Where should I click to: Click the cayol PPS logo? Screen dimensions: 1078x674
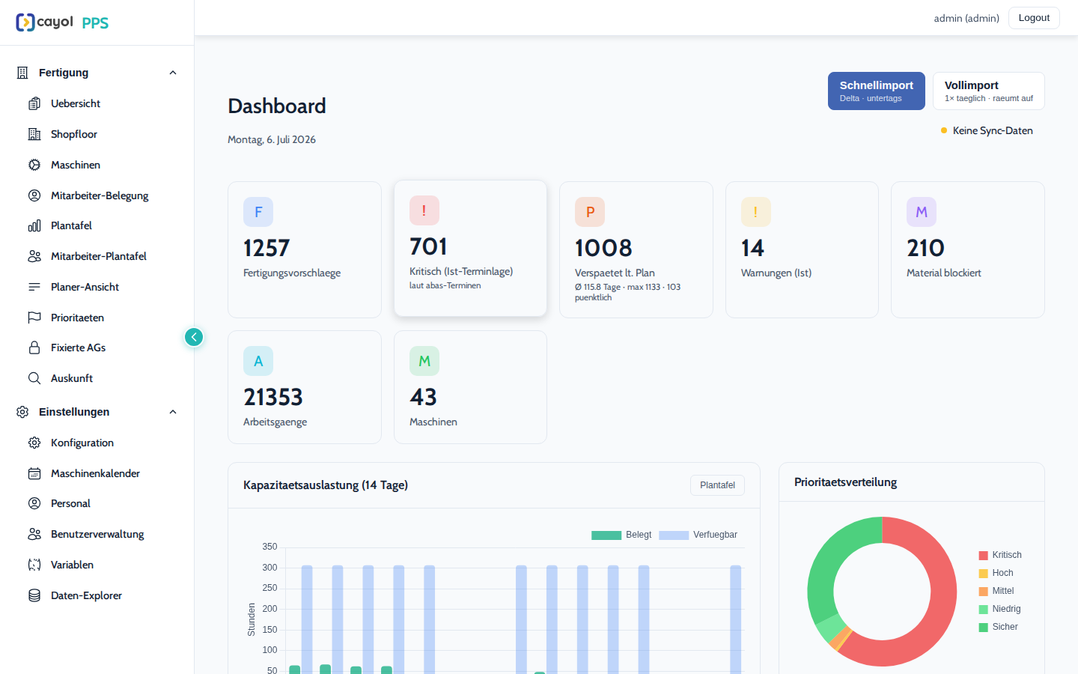tap(62, 22)
